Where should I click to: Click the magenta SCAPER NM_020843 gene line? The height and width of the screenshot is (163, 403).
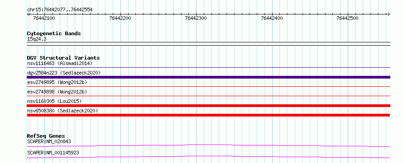pyautogui.click(x=208, y=145)
